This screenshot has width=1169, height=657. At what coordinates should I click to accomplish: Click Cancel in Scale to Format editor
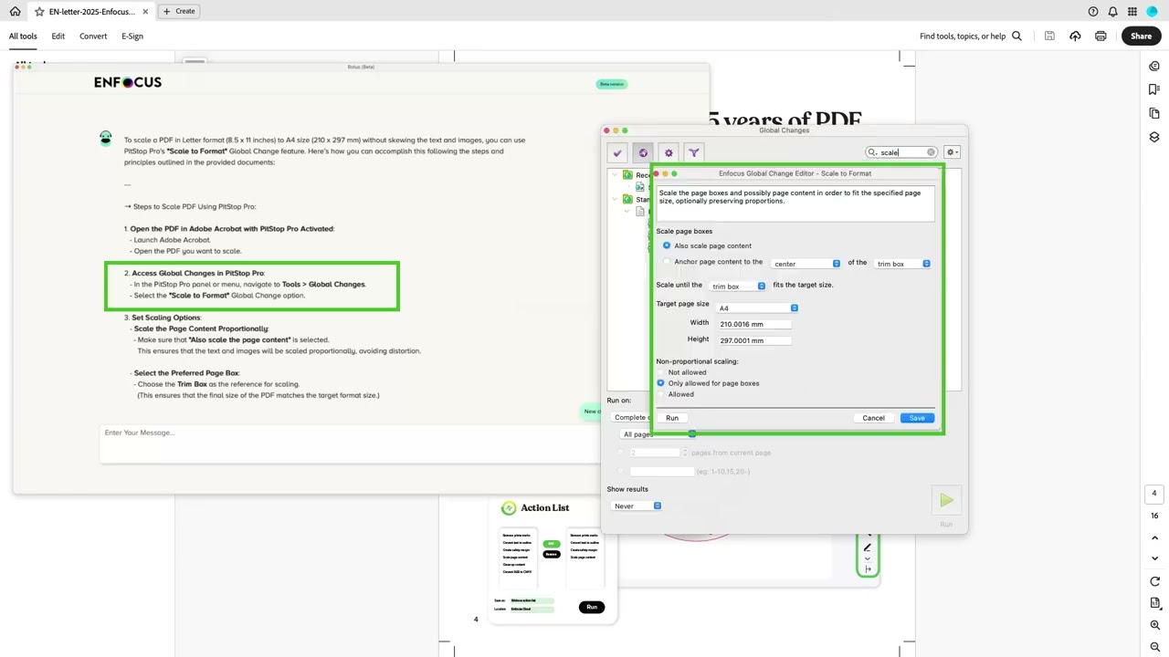click(874, 418)
